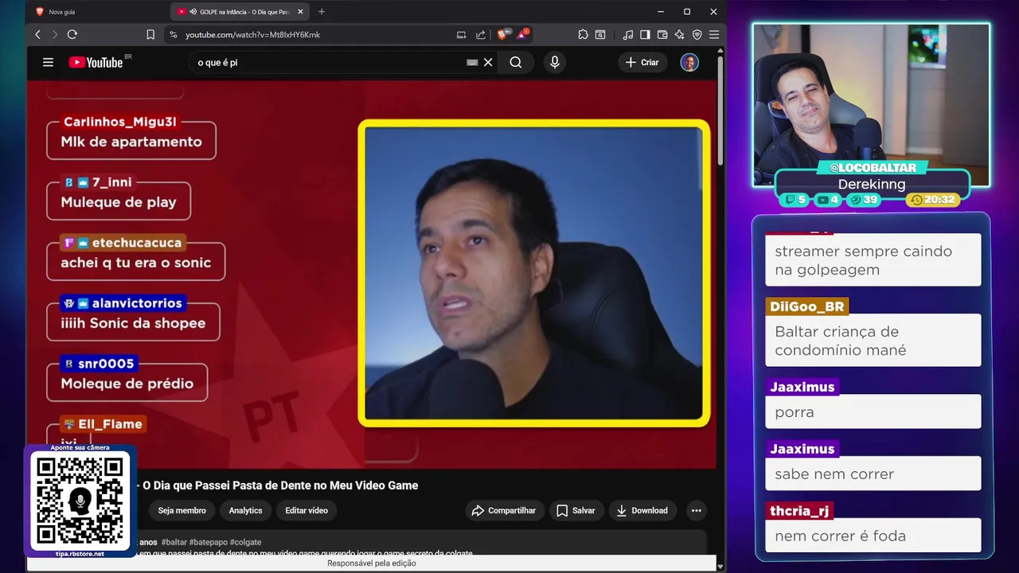The image size is (1019, 573).
Task: Bookmark this page via the bookmark icon
Action: coord(150,34)
